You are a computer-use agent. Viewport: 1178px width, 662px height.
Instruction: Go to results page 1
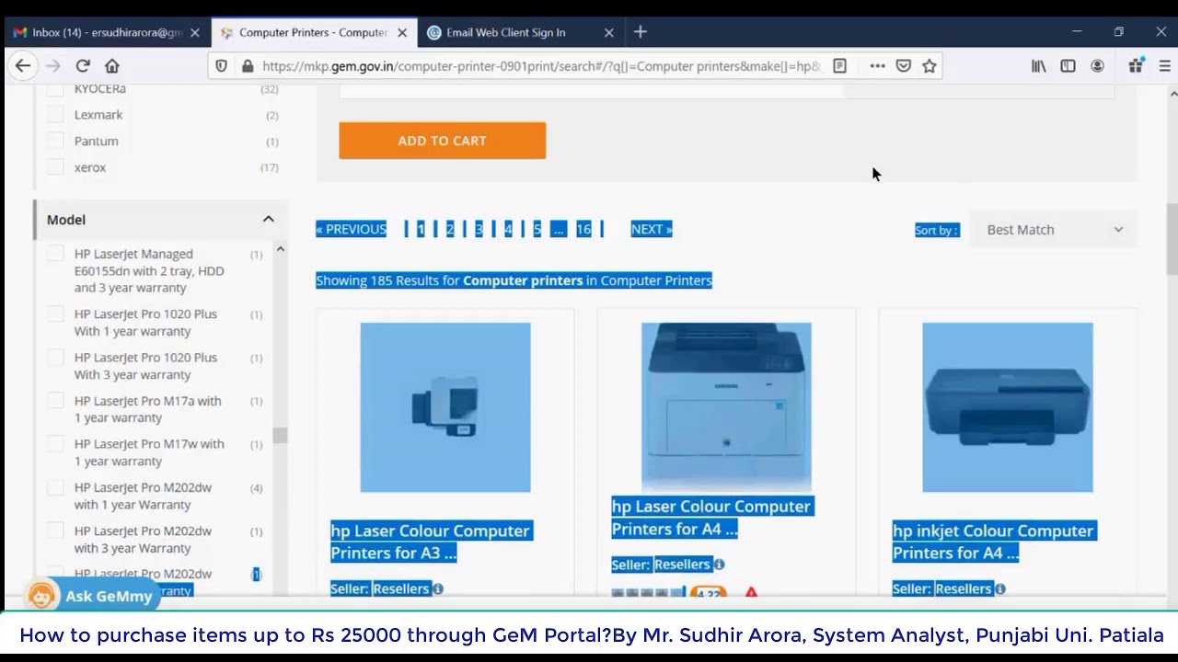tap(421, 229)
